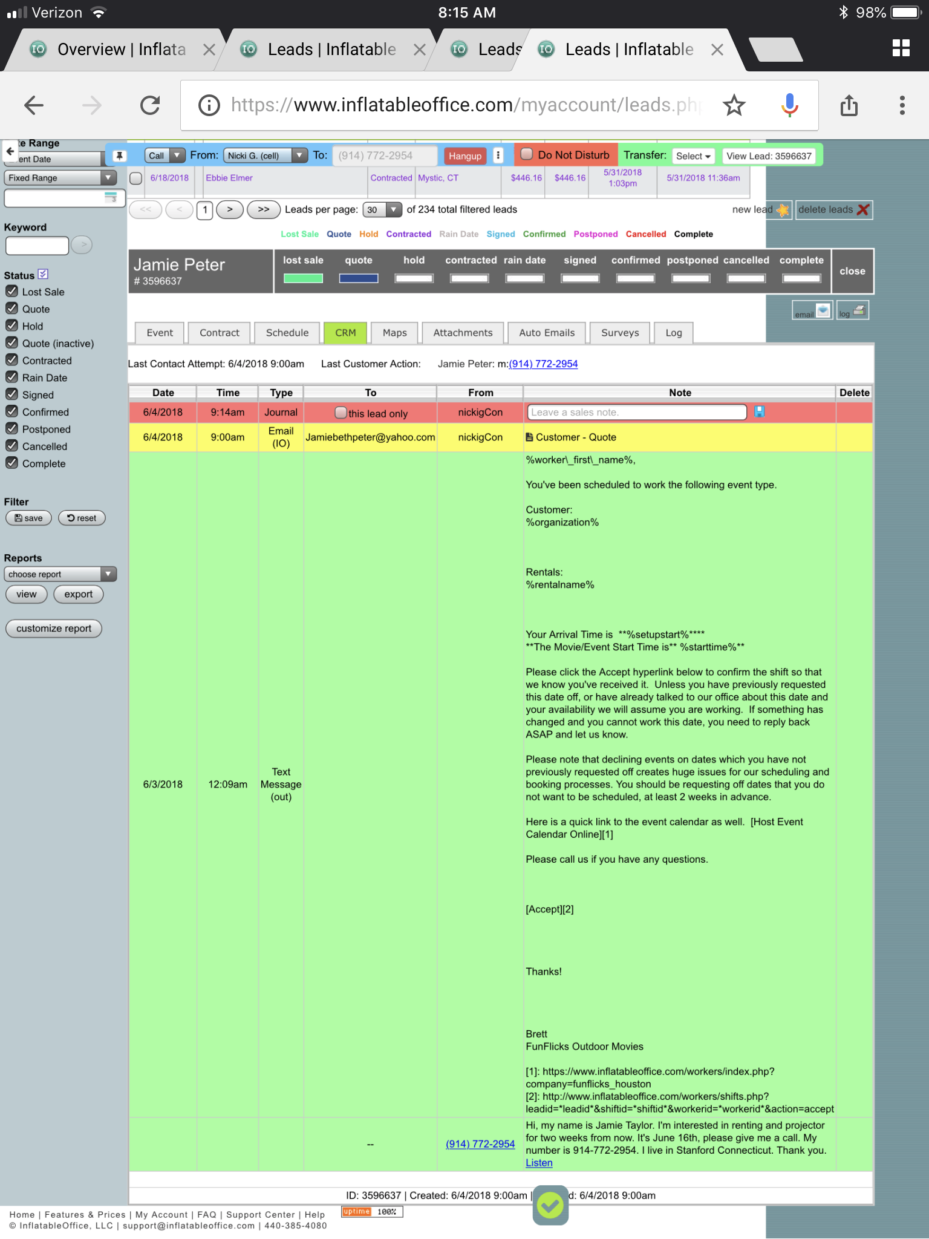Select the blue quote status swatch
Image resolution: width=929 pixels, height=1239 pixels.
358,278
